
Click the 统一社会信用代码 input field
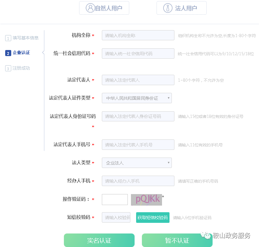pyautogui.click(x=138, y=53)
